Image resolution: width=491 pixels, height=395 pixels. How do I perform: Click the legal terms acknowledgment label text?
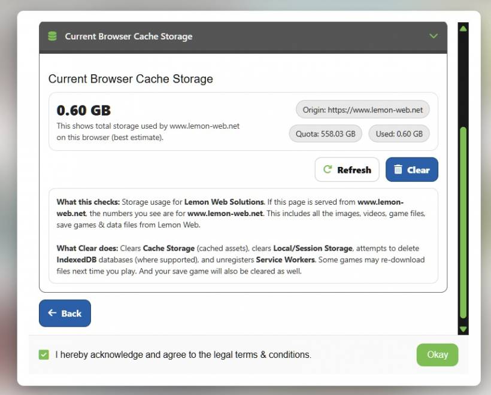[183, 355]
